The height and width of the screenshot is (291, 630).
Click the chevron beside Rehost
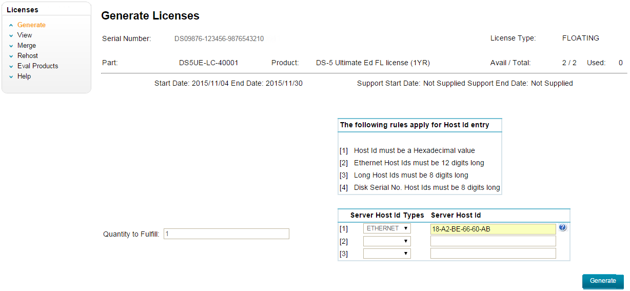[11, 56]
